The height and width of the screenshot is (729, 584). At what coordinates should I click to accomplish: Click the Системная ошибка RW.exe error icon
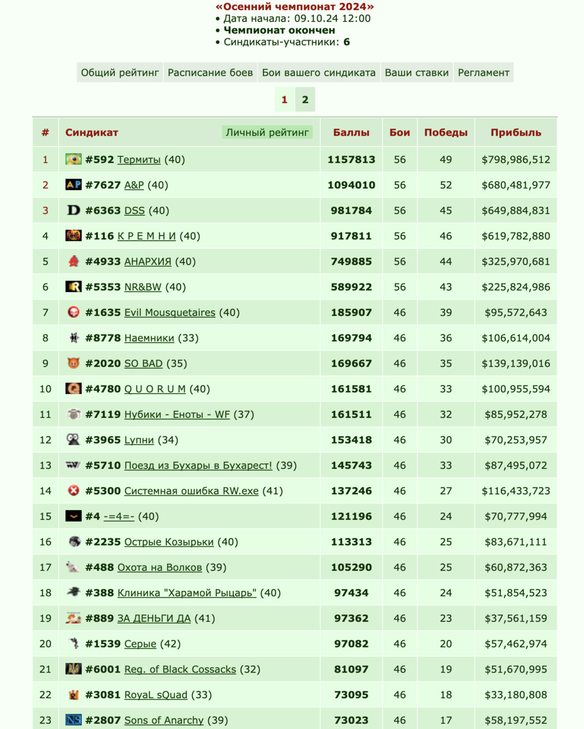tap(73, 490)
